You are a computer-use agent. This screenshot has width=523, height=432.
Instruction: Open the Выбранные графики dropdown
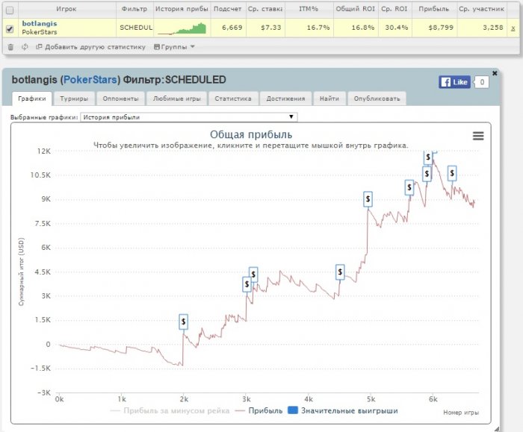click(x=188, y=117)
